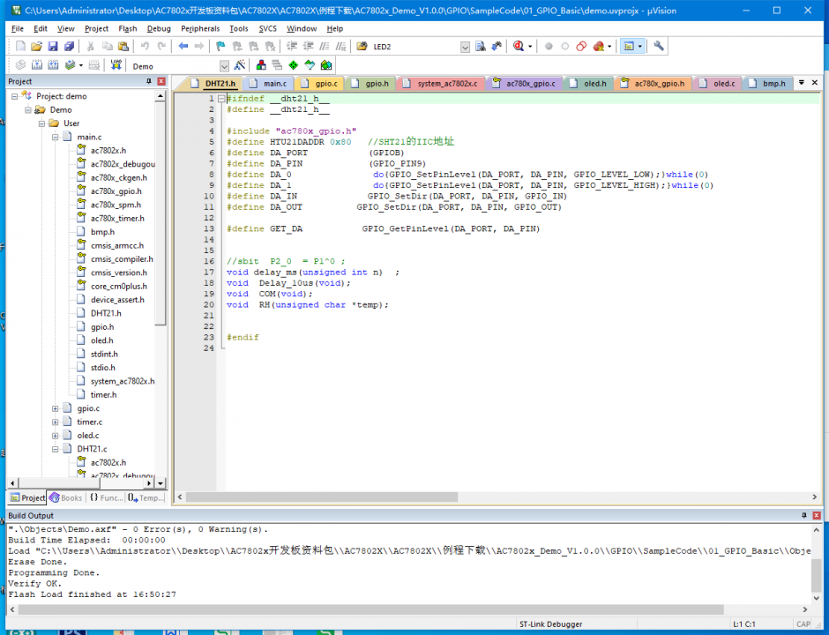
Task: Open the editor tab list dropdown arrow
Action: point(801,83)
